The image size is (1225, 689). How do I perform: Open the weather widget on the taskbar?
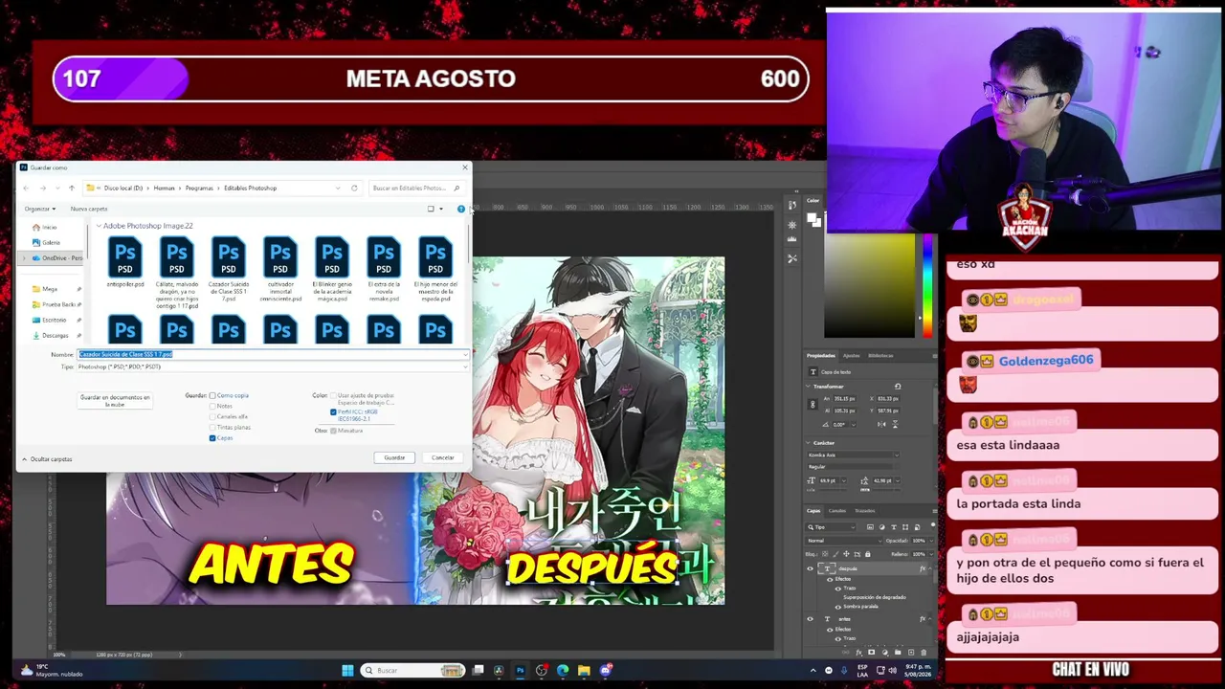(x=50, y=670)
